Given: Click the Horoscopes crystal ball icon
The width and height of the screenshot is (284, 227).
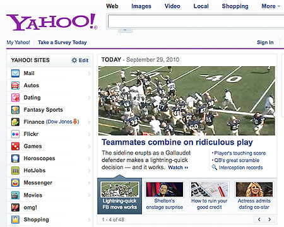Looking at the screenshot, I should (15, 158).
